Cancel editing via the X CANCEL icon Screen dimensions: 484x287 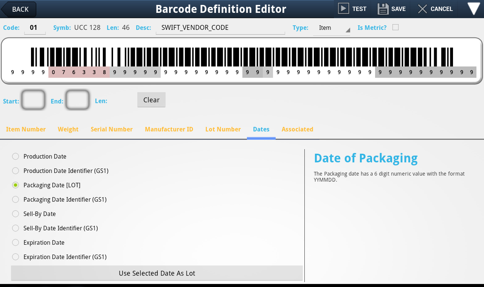(x=423, y=9)
